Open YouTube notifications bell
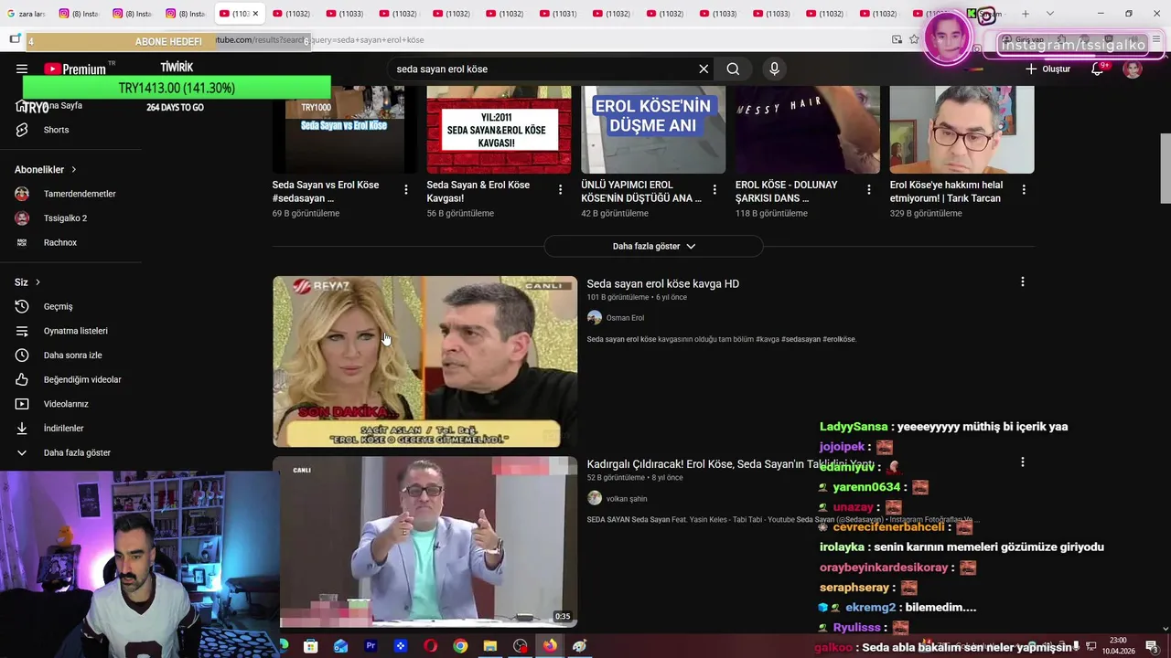Screen dimensions: 1171x658 pyautogui.click(x=1097, y=69)
